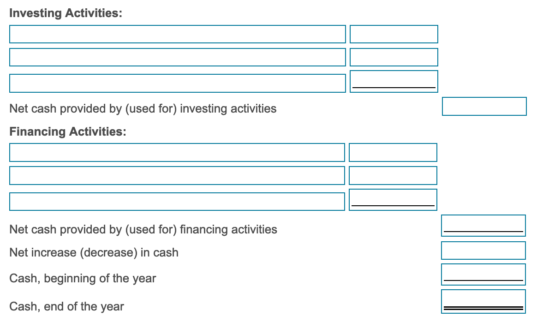
Task: Select the net increase in cash field
Action: [483, 250]
